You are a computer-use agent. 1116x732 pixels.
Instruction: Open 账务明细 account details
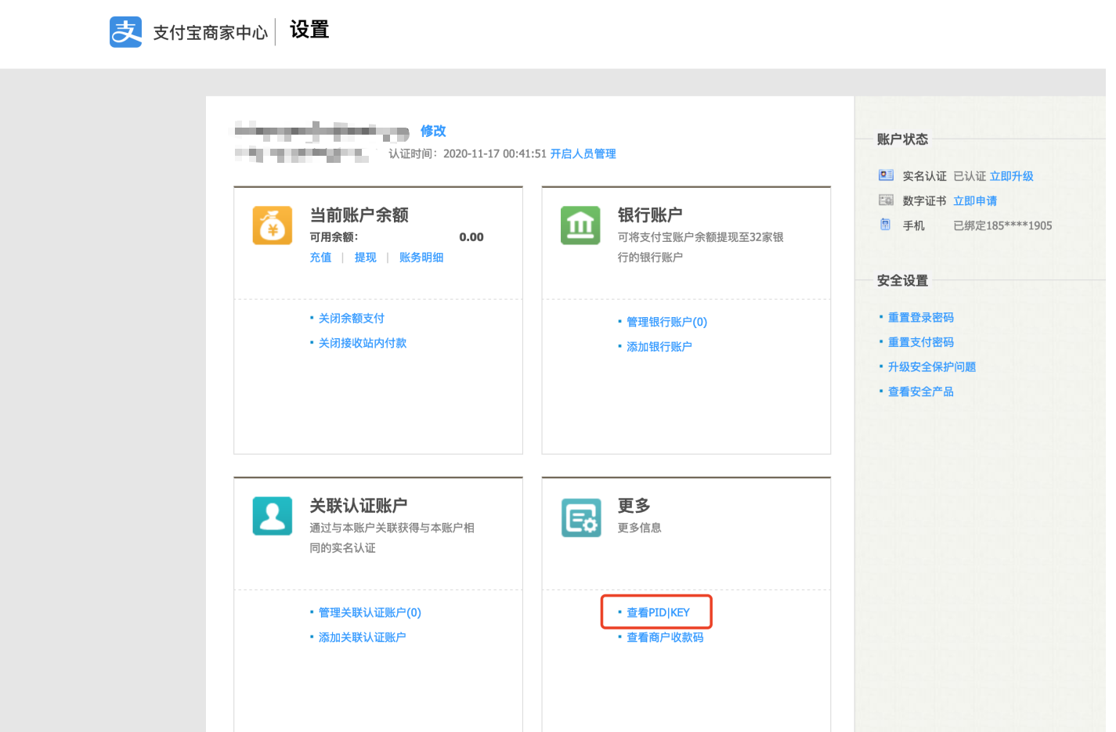coord(421,257)
